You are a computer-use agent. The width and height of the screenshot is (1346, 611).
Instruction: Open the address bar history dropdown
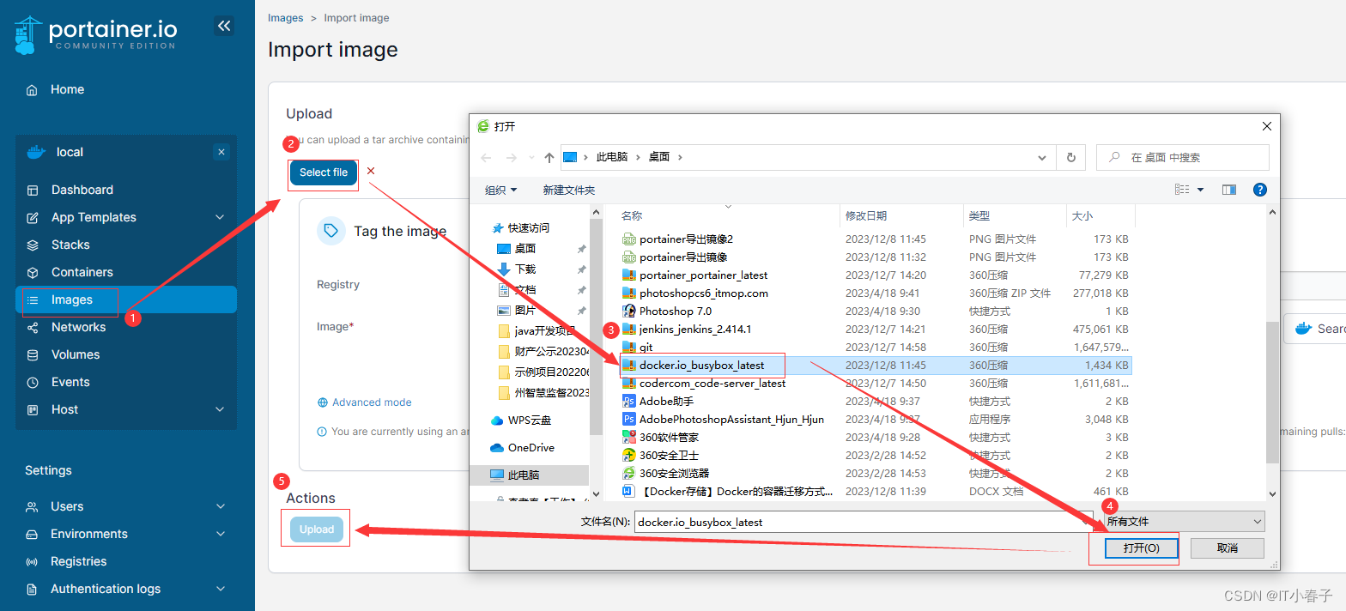(x=1042, y=158)
